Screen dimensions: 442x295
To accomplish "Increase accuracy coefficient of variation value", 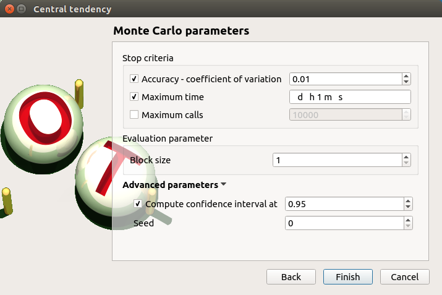I will click(x=406, y=76).
